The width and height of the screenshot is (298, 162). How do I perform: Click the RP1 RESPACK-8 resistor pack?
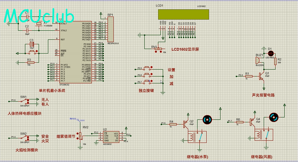[111, 29]
